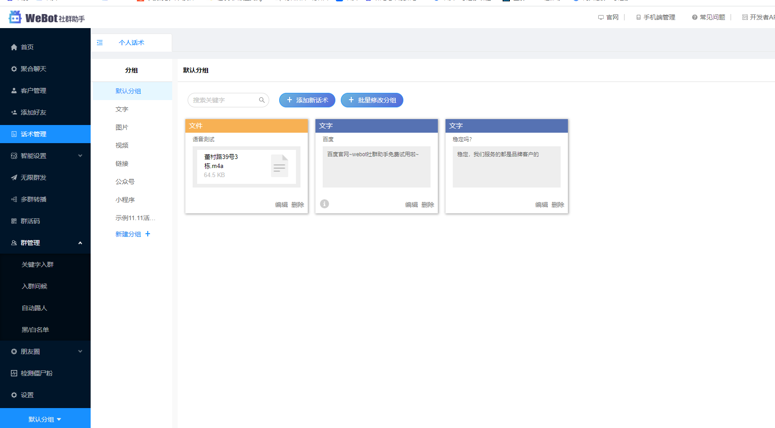775x428 pixels.
Task: Open the 默认分组 dropdown at sidebar bottom
Action: point(45,419)
